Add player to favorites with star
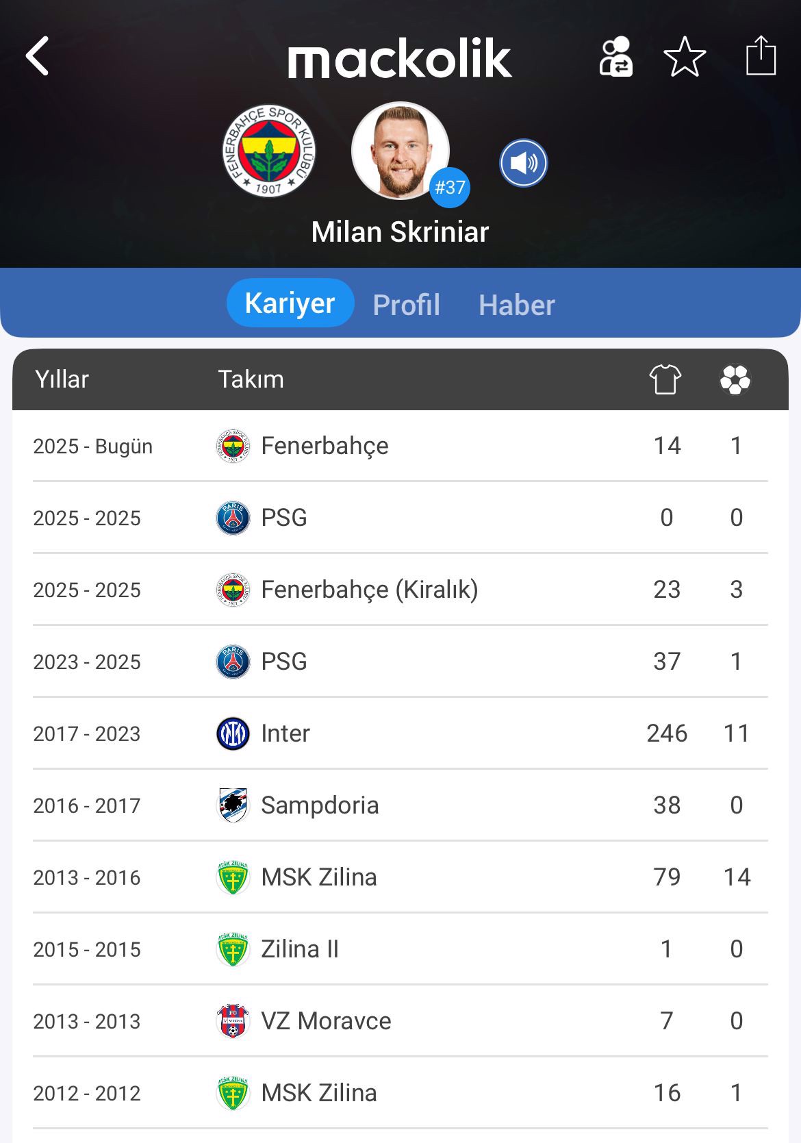 [685, 57]
